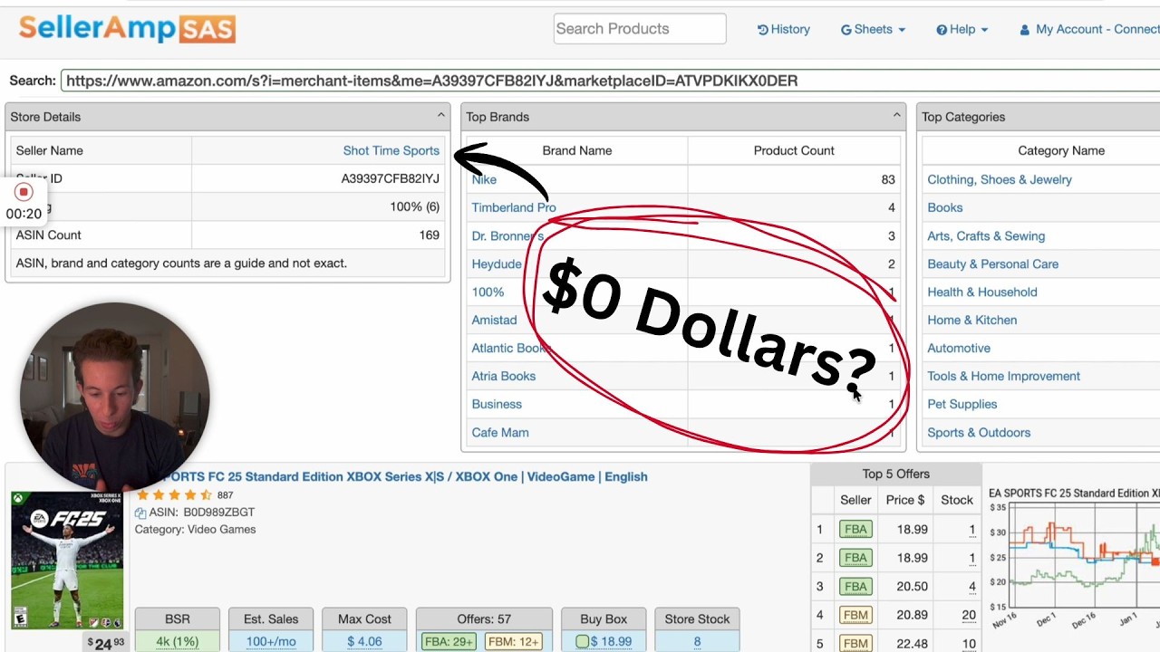
Task: Select the Automotive category link
Action: [959, 348]
